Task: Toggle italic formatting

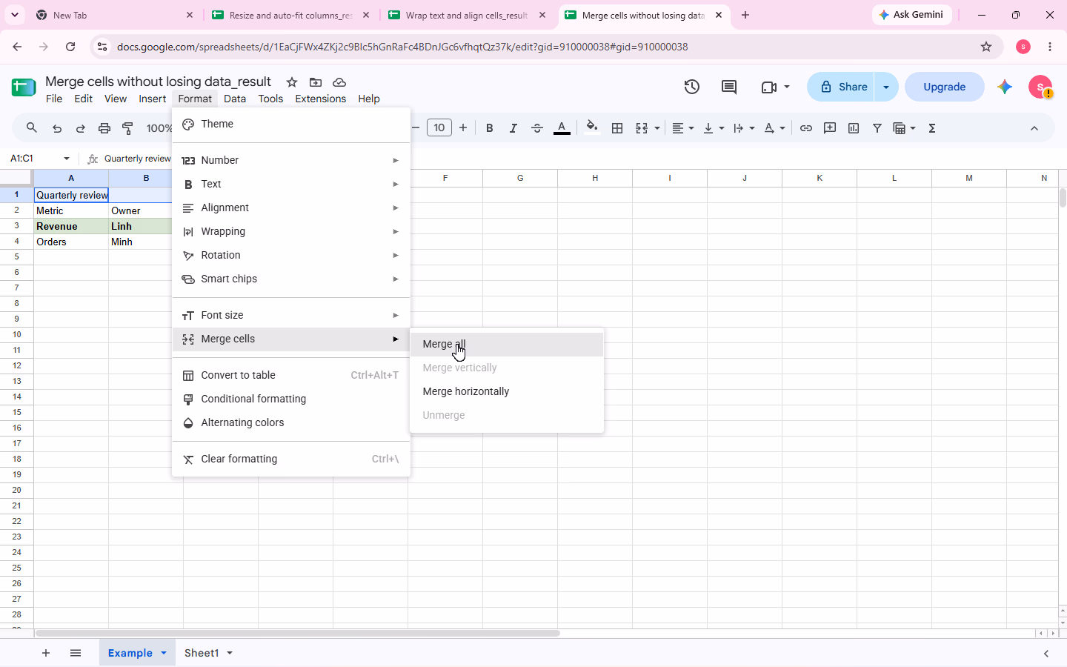Action: (513, 128)
